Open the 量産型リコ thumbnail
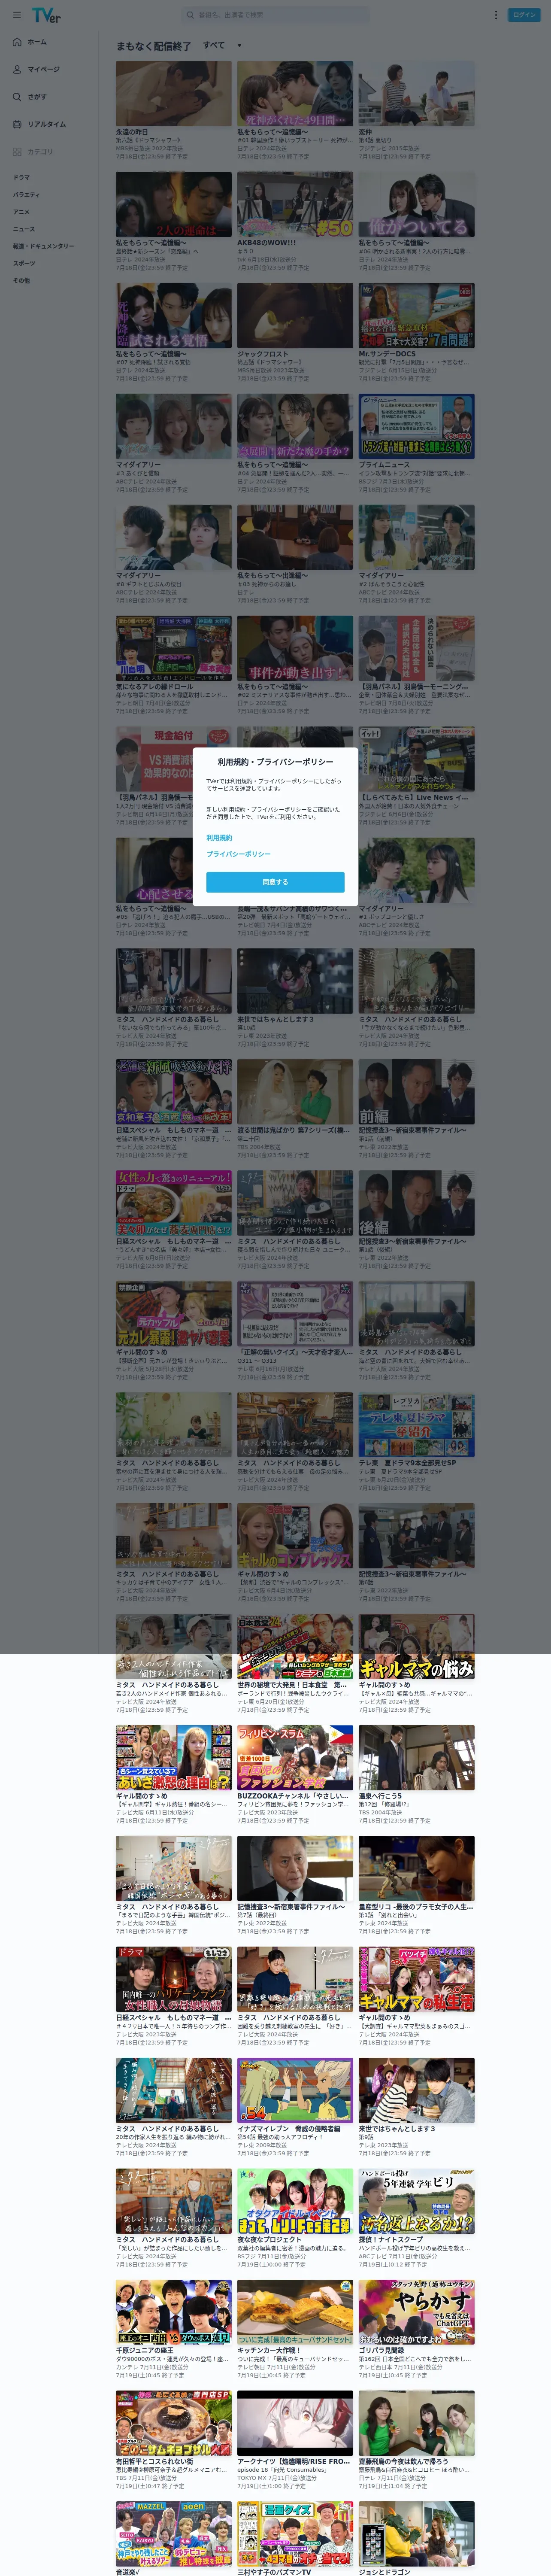 pos(417,1869)
